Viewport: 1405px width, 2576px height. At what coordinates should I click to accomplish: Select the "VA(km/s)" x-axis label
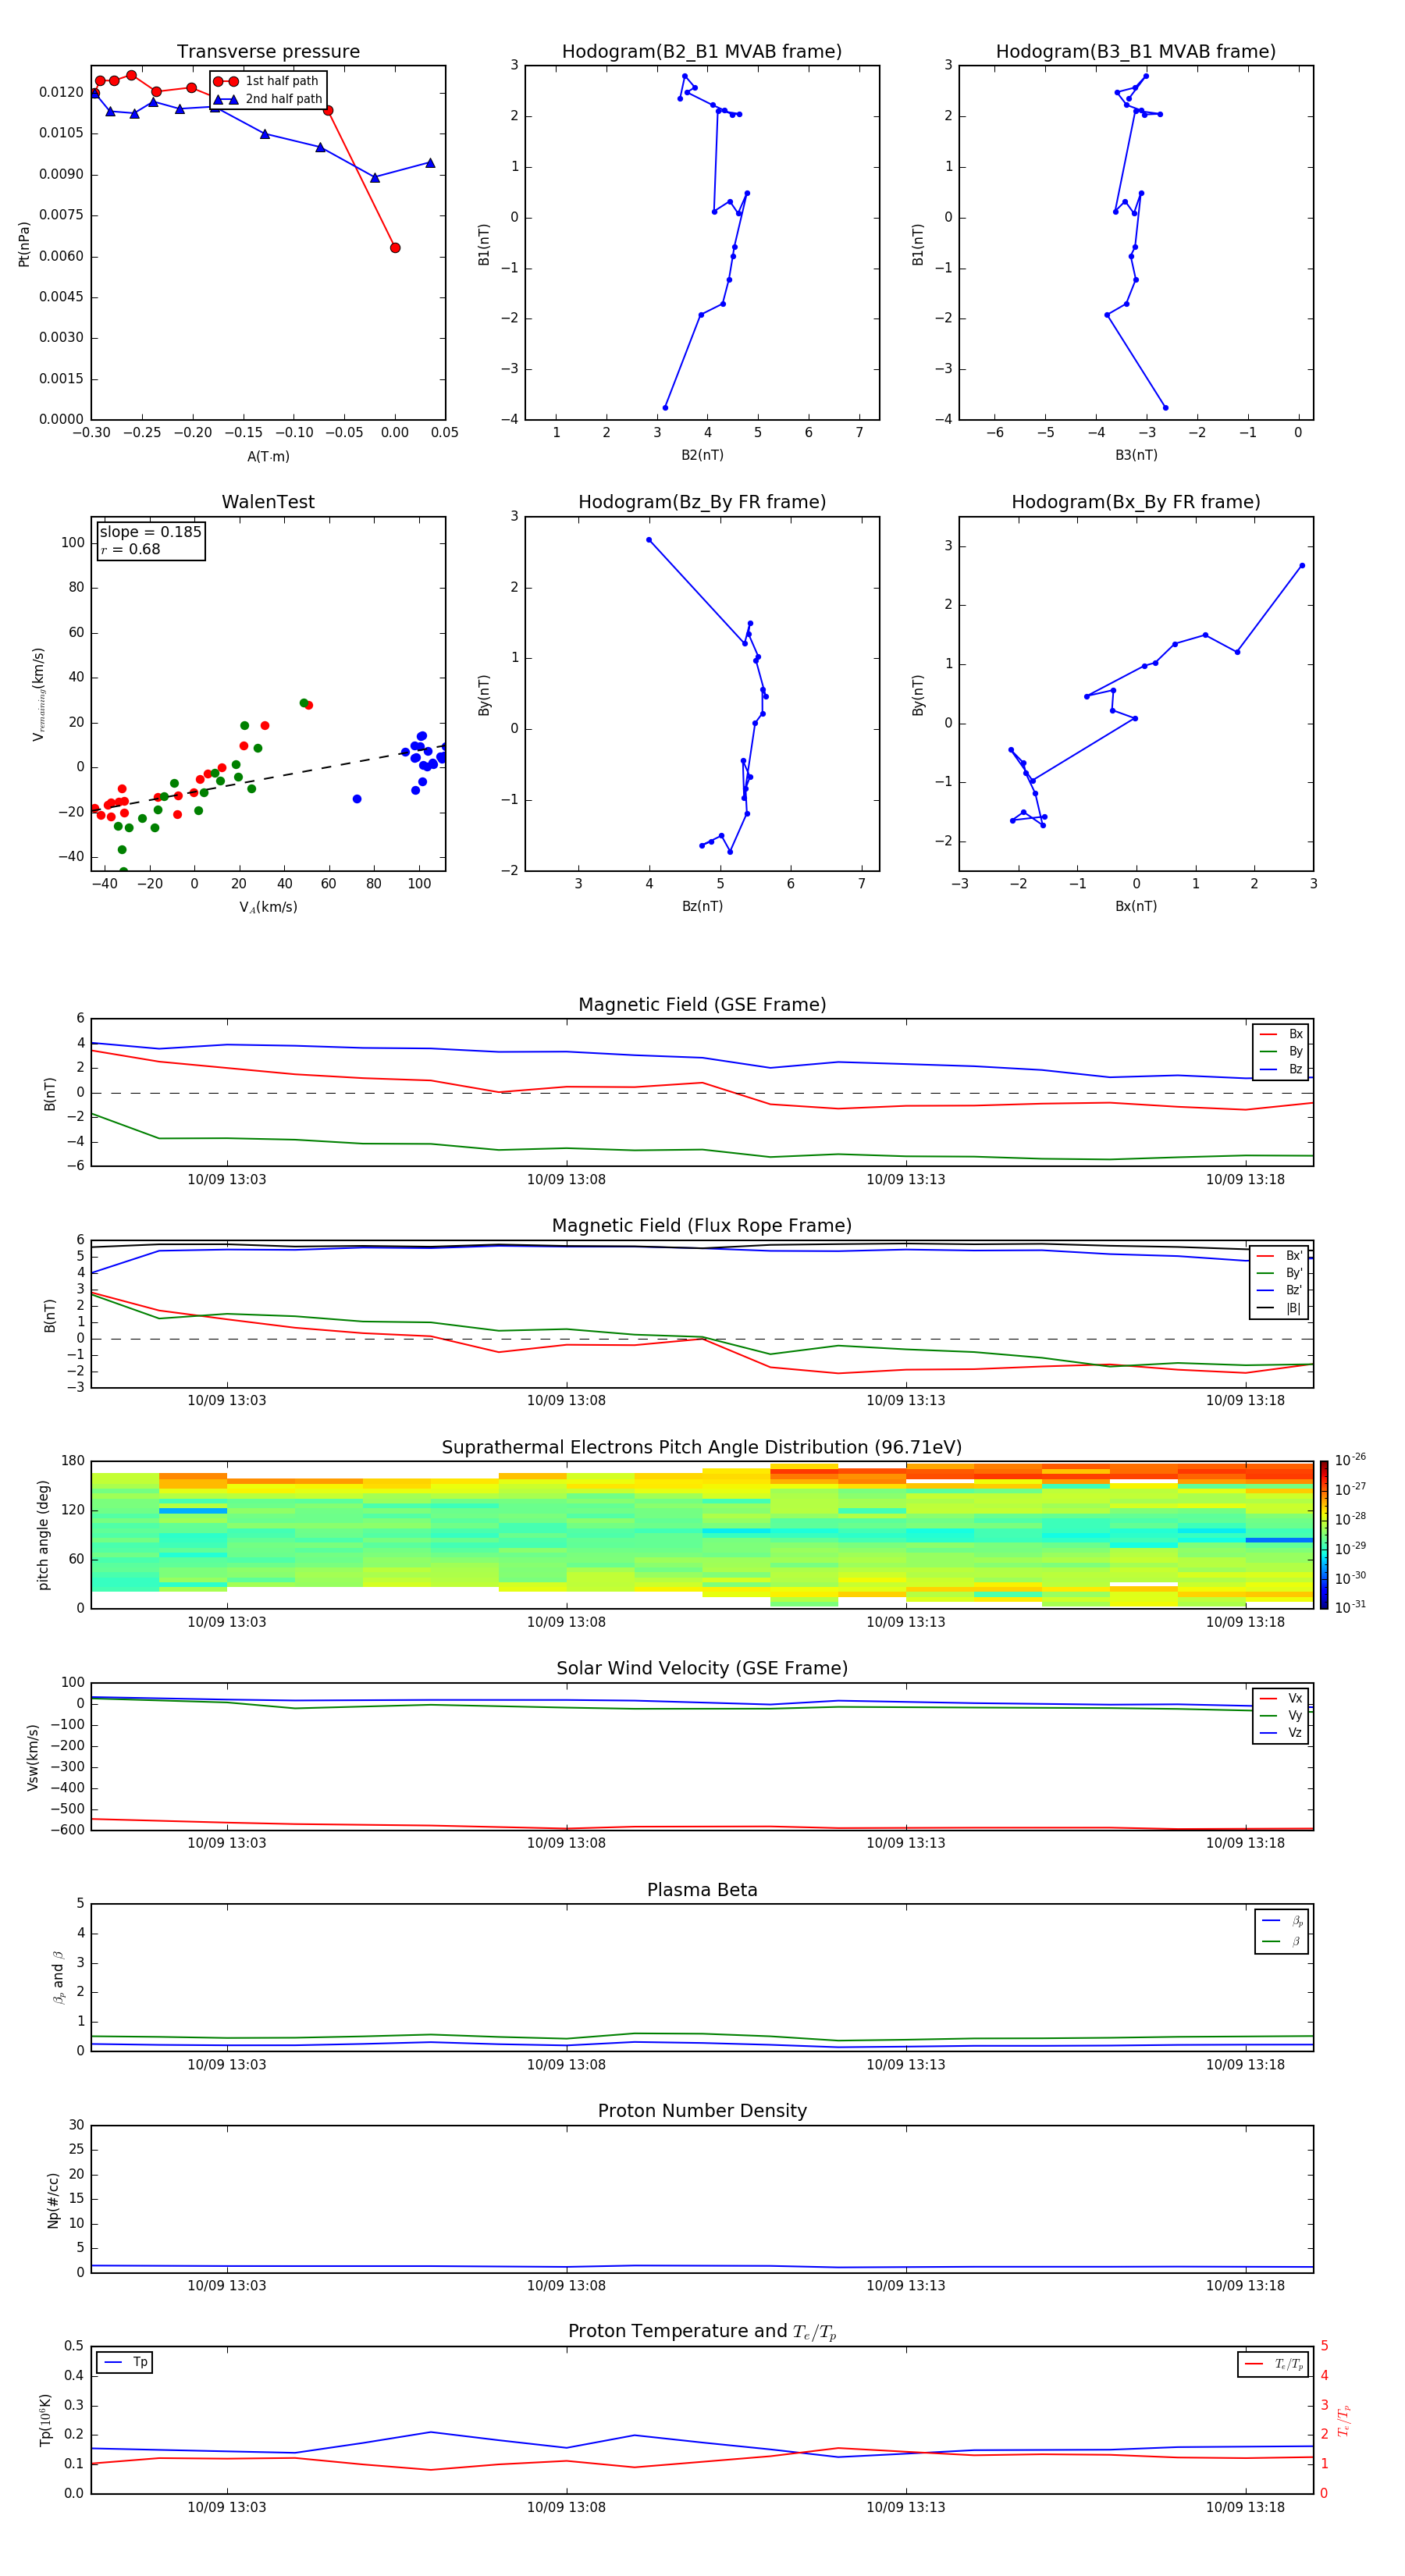coord(268,907)
